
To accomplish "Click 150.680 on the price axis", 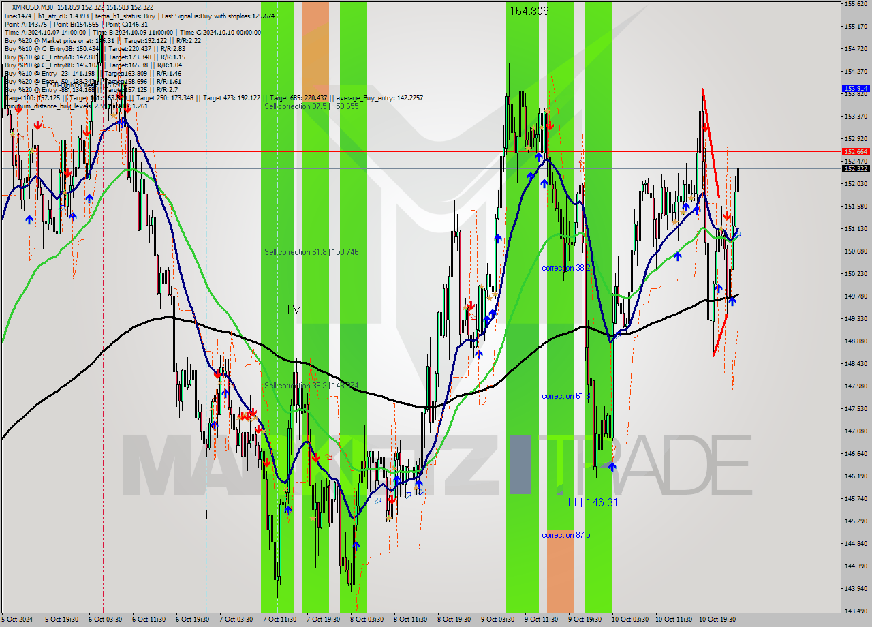I will click(856, 251).
